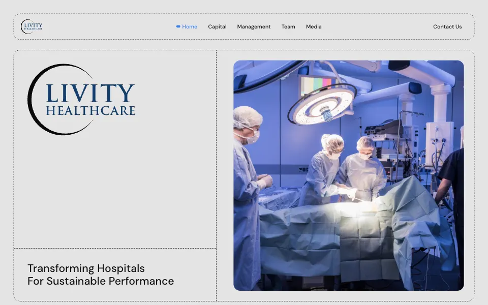Click the word LIVITY in the large logo
Image resolution: width=488 pixels, height=305 pixels.
(x=90, y=93)
